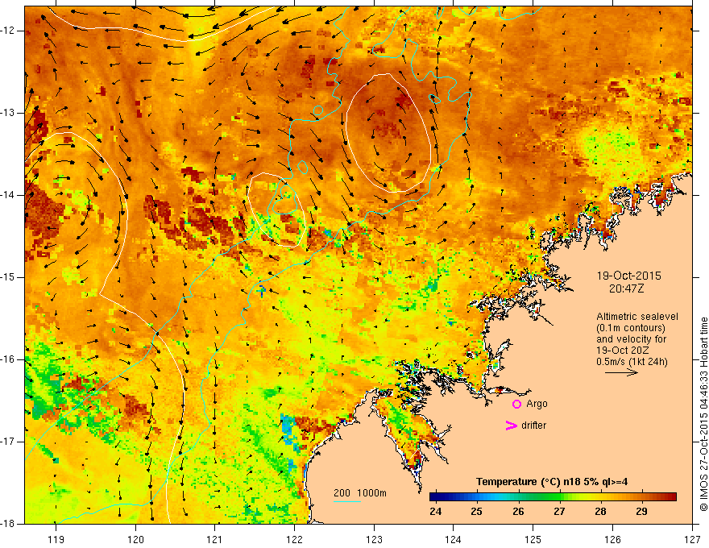Viewport: 709px width, 548px height.
Task: Click the magenta Argo circle legend marker
Action: (516, 404)
